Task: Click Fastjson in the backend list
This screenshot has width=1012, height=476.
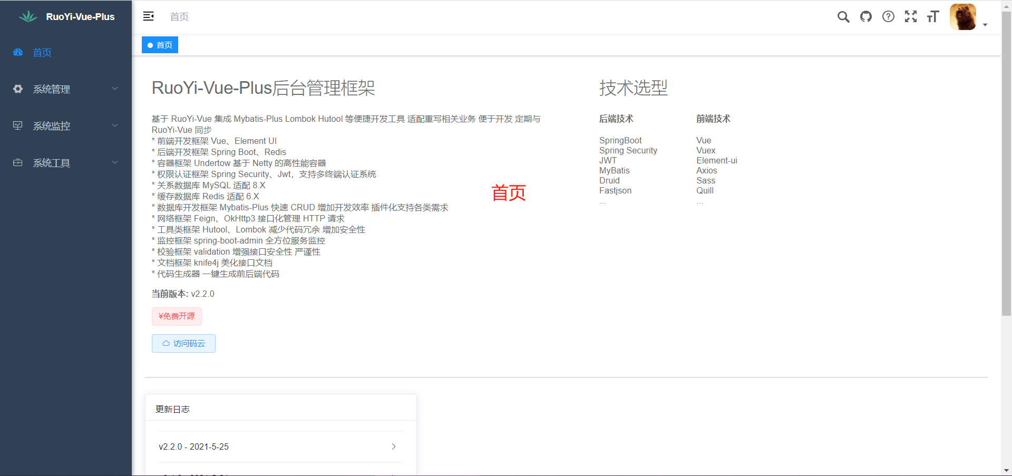Action: 615,190
